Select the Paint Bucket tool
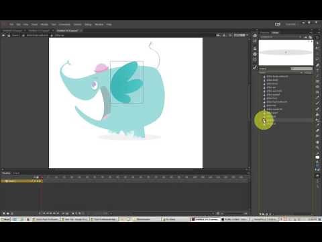The width and height of the screenshot is (322, 242). 317,114
